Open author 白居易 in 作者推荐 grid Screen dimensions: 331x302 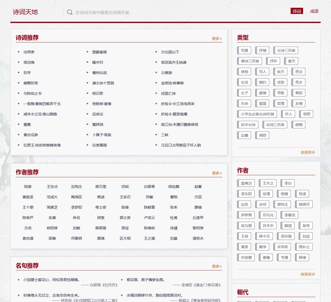point(149,187)
